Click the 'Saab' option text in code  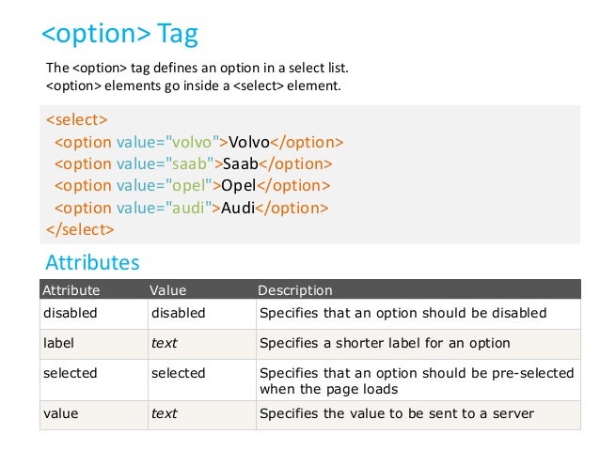pyautogui.click(x=241, y=164)
